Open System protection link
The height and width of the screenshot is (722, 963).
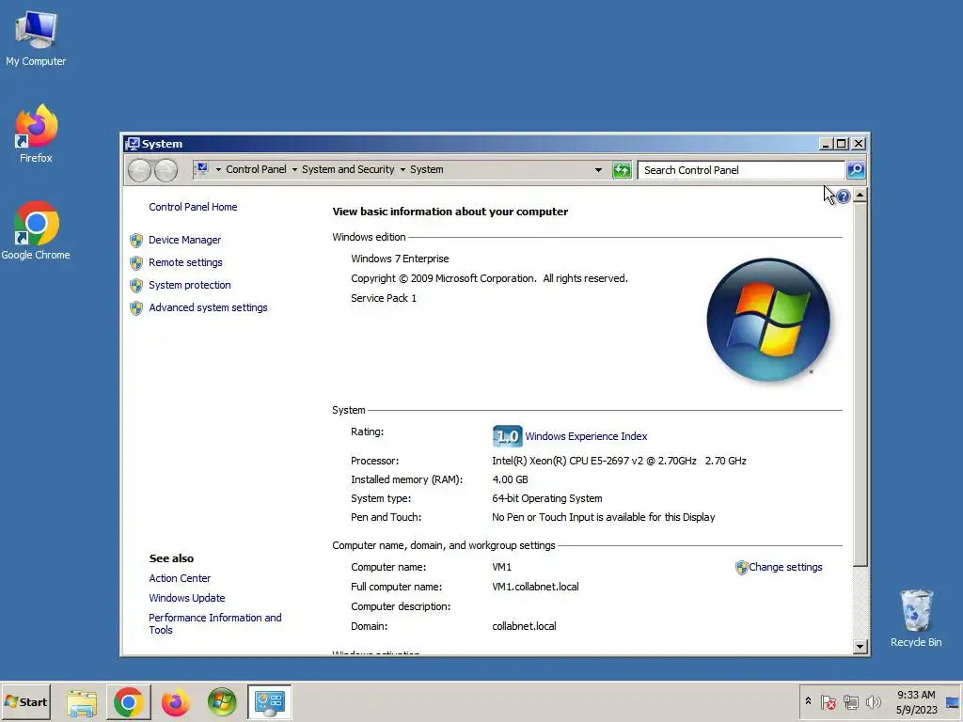(x=190, y=286)
